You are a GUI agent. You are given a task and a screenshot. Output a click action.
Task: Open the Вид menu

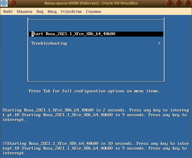pyautogui.click(x=40, y=12)
